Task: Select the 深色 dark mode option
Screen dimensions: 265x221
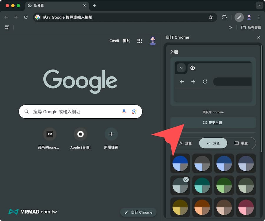Action: tap(213, 143)
